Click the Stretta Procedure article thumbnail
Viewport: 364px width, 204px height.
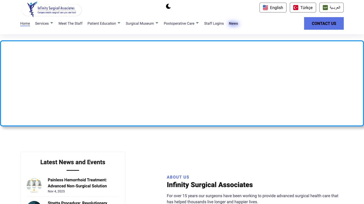(34, 202)
